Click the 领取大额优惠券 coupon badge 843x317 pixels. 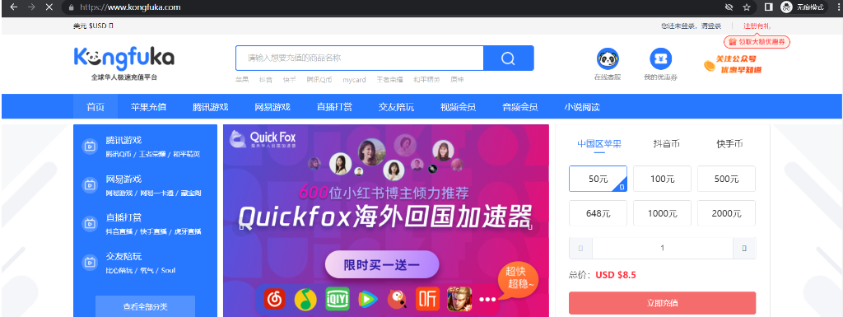757,42
